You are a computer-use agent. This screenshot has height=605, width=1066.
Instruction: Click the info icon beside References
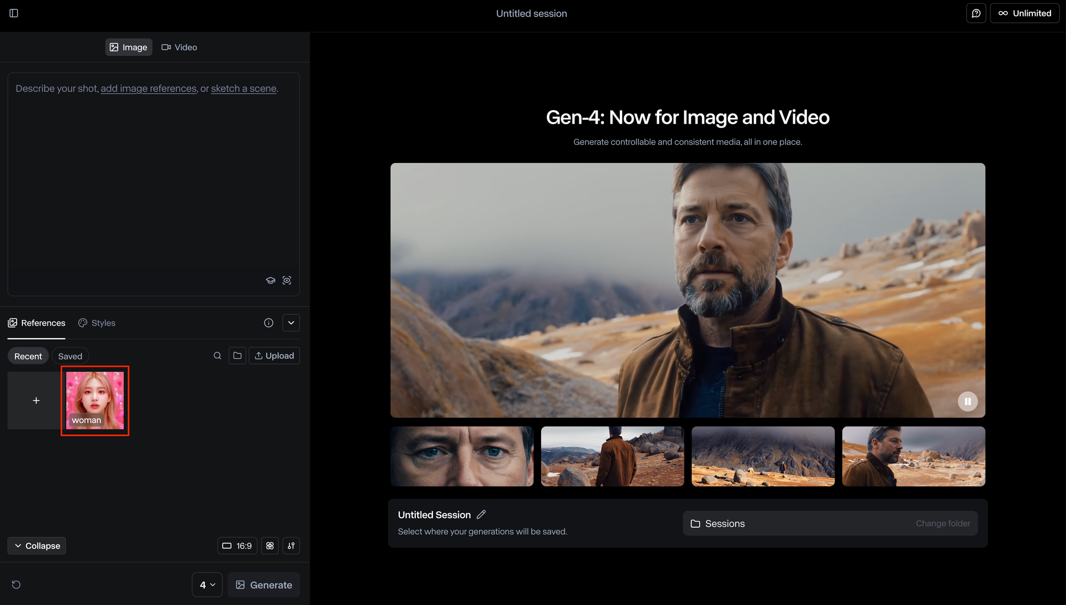click(x=269, y=323)
